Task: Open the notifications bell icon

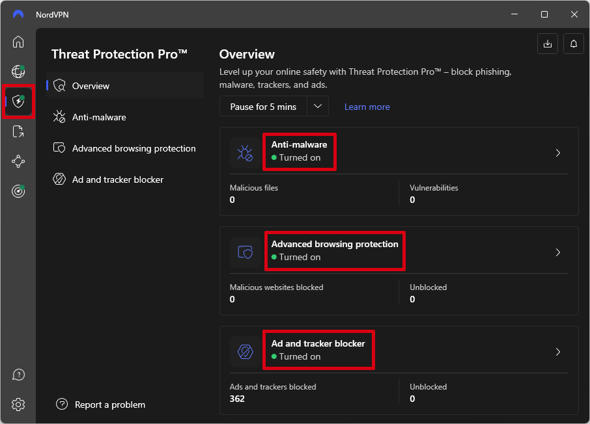Action: click(x=574, y=44)
